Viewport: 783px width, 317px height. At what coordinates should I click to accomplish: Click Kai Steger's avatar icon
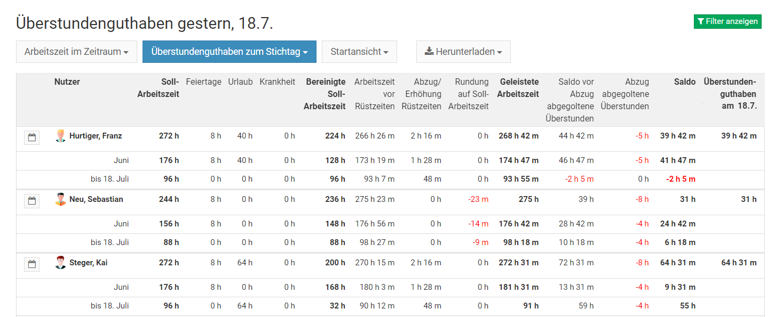(x=61, y=263)
